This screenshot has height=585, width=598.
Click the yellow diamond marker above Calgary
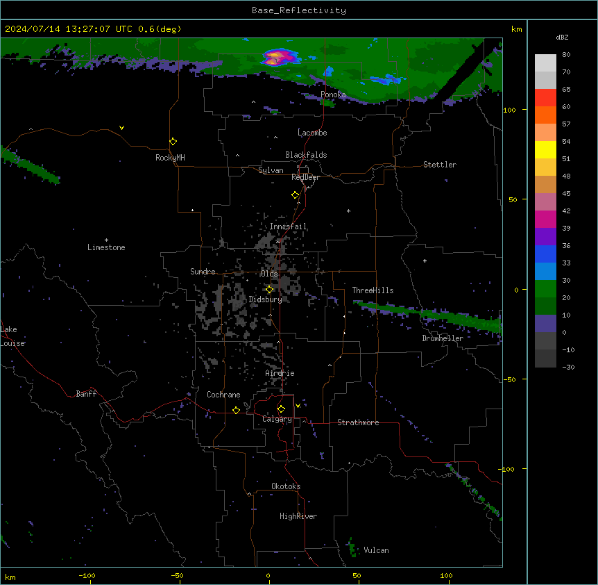(281, 409)
